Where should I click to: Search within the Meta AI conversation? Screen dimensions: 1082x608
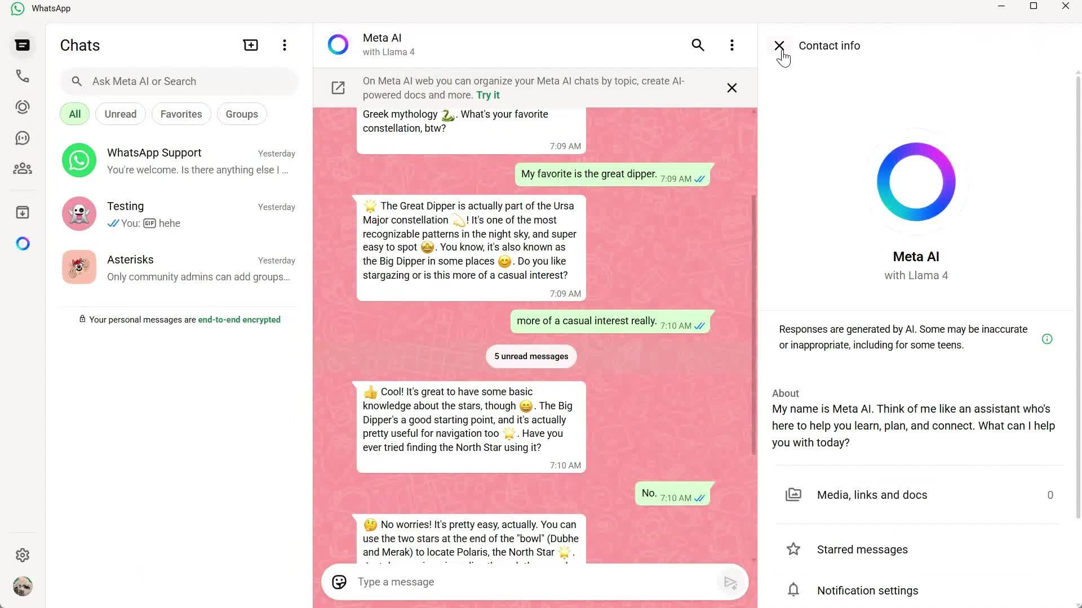coord(698,45)
